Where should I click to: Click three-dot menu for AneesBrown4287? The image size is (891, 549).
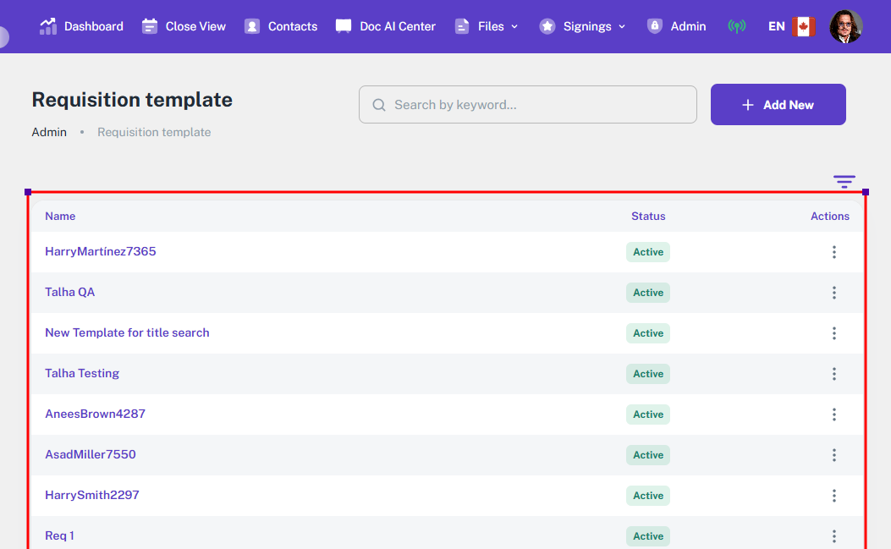coord(833,414)
